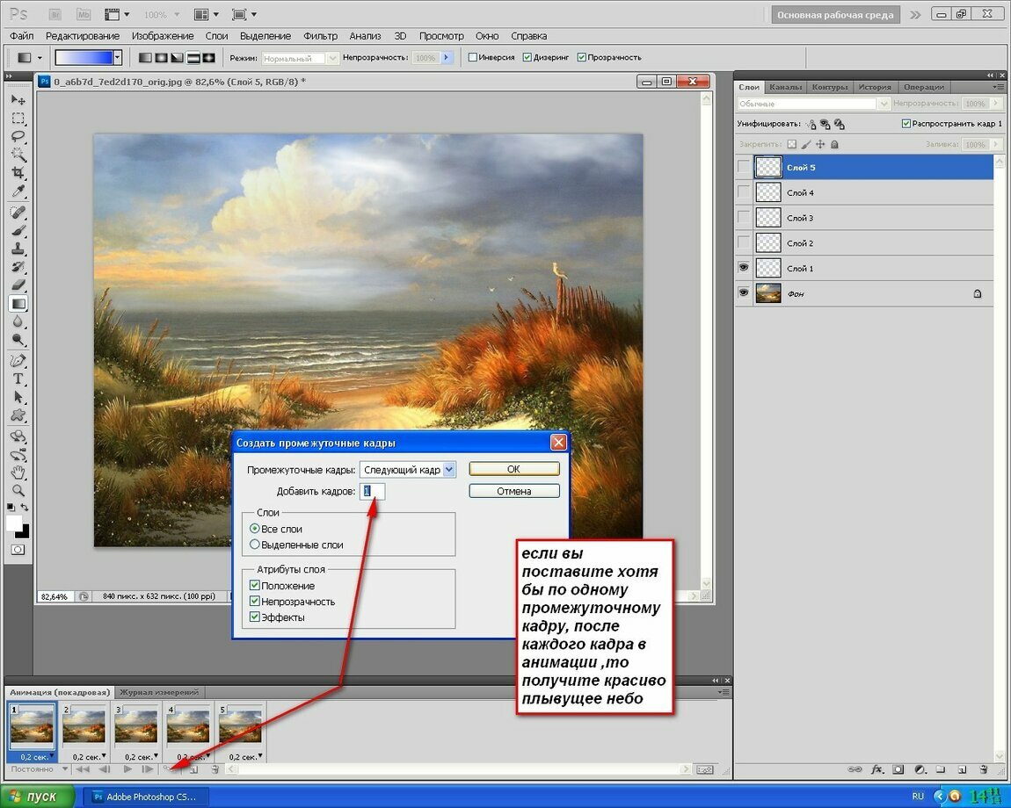Select the Gradient tool in toolbox
This screenshot has width=1011, height=808.
tap(18, 304)
